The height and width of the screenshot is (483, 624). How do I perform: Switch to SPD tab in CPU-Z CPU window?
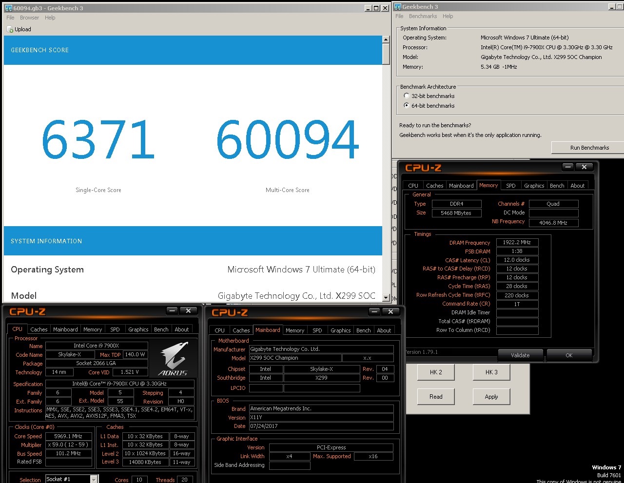[x=115, y=329]
